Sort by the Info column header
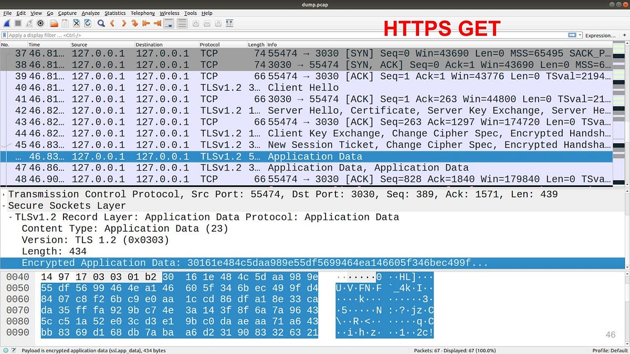630x354 pixels. (x=439, y=45)
